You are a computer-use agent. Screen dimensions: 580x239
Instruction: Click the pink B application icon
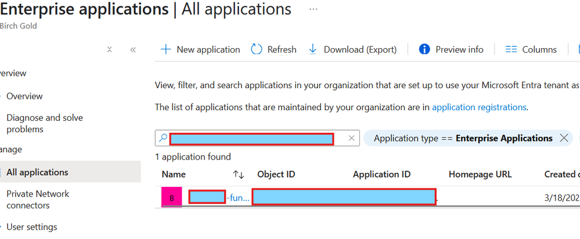coord(172,198)
